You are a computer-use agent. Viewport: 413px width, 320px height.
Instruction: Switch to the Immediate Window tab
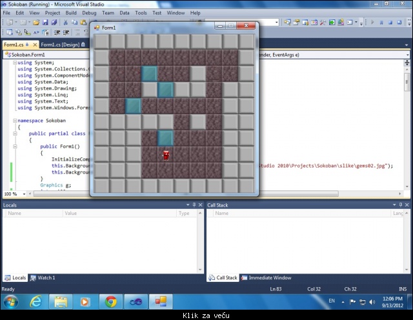click(x=267, y=277)
